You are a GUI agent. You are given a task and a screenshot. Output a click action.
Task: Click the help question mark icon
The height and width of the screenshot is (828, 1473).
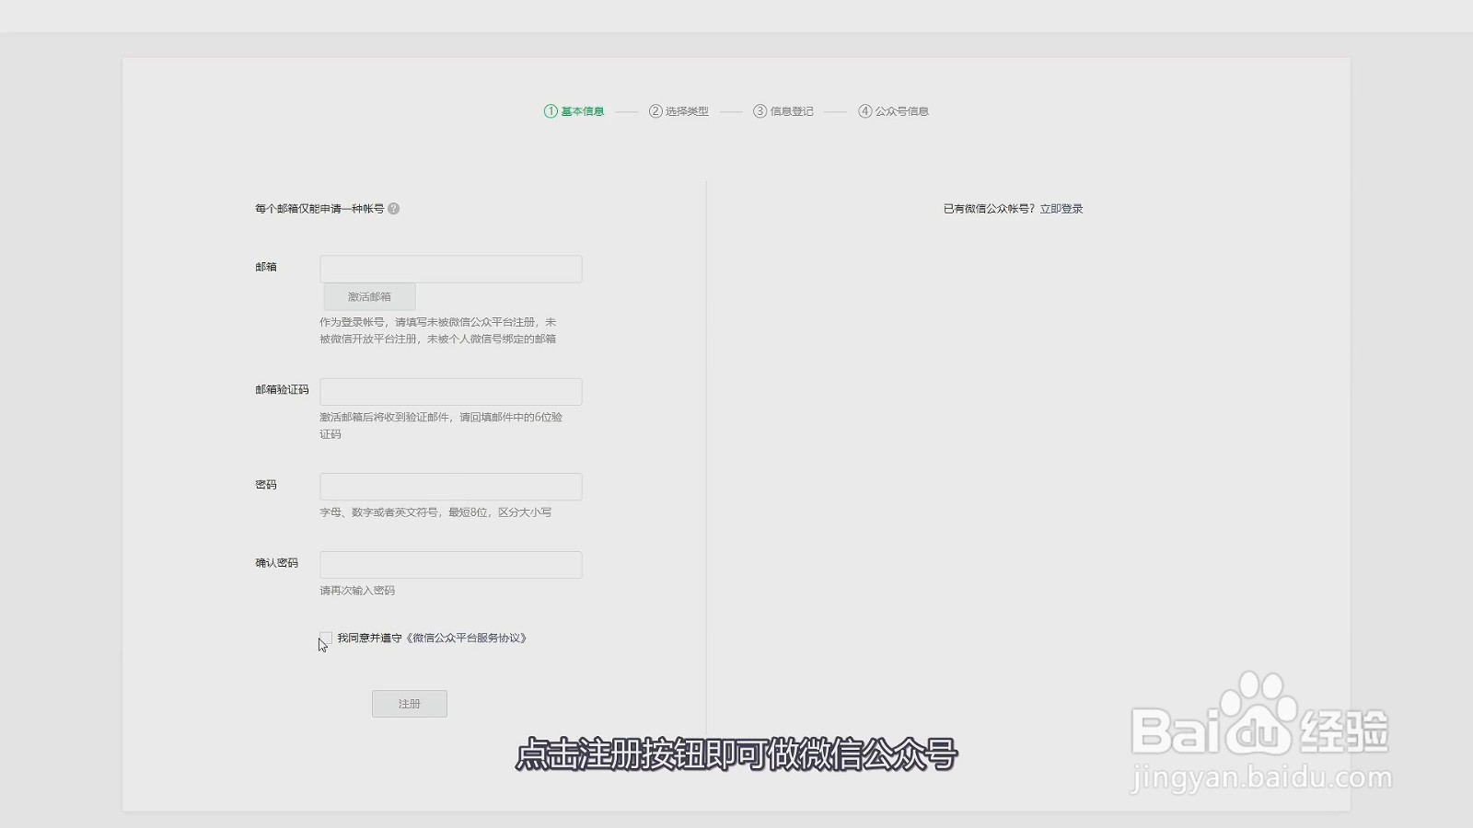(393, 209)
